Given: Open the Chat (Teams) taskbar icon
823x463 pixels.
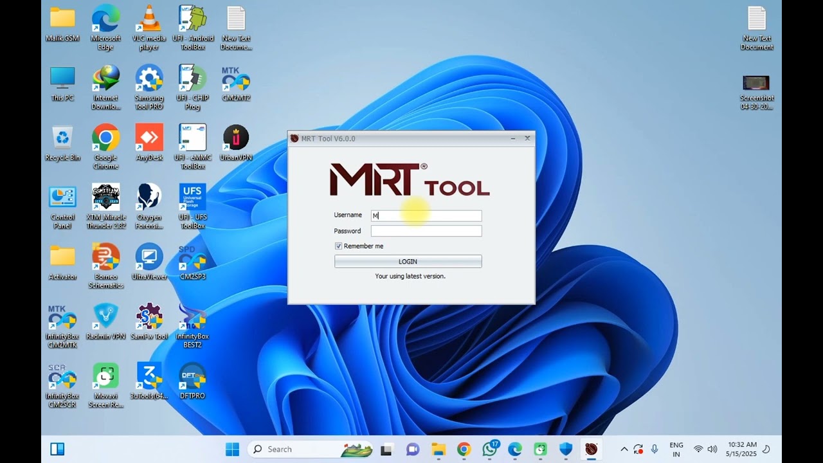Looking at the screenshot, I should (x=413, y=449).
